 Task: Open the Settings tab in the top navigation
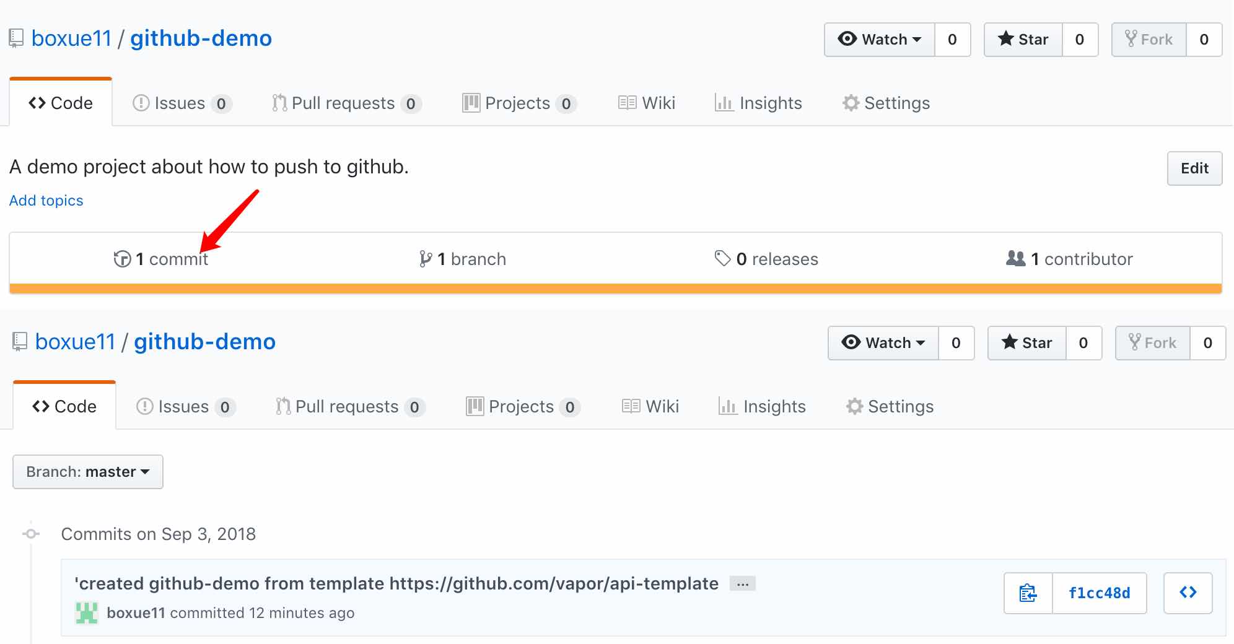(x=886, y=103)
